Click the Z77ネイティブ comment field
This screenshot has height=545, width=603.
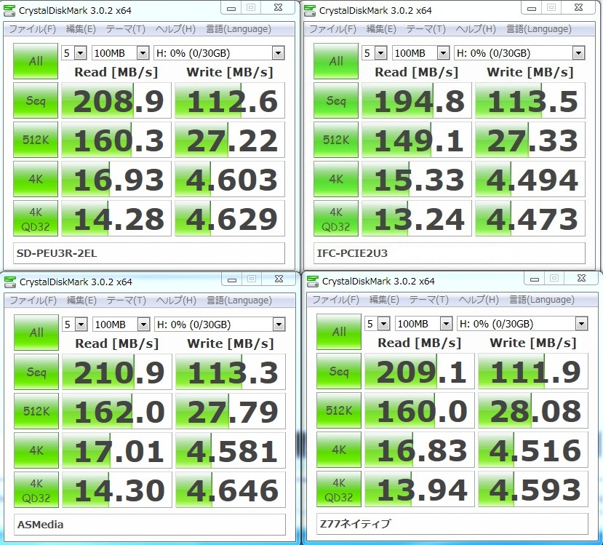coord(452,524)
